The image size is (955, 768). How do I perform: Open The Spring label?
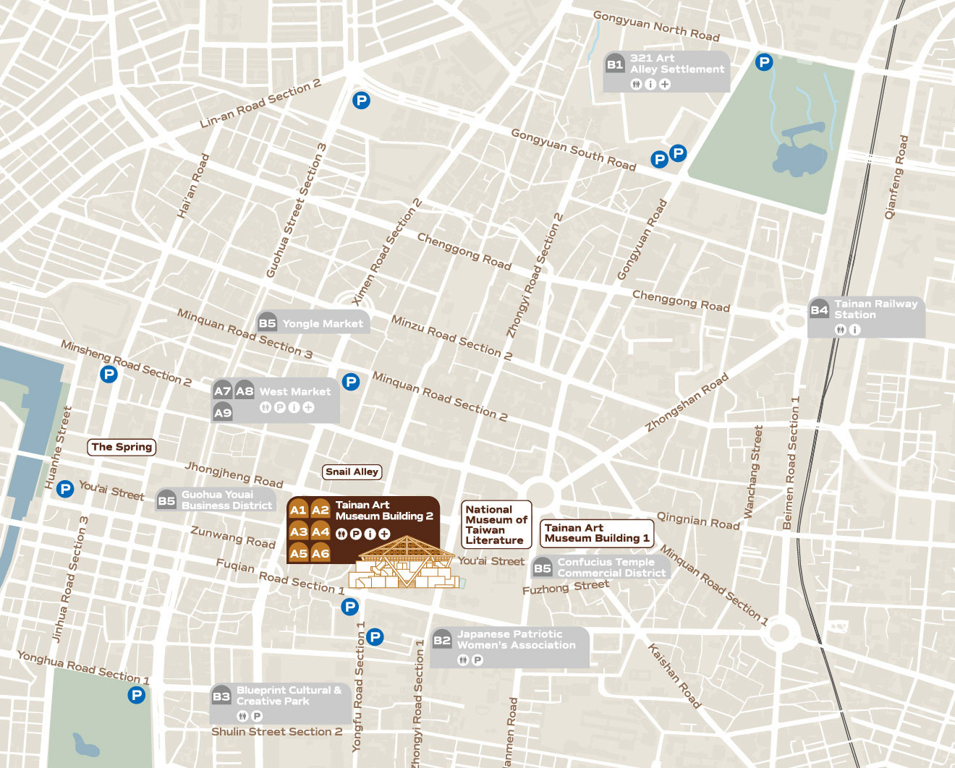click(122, 447)
